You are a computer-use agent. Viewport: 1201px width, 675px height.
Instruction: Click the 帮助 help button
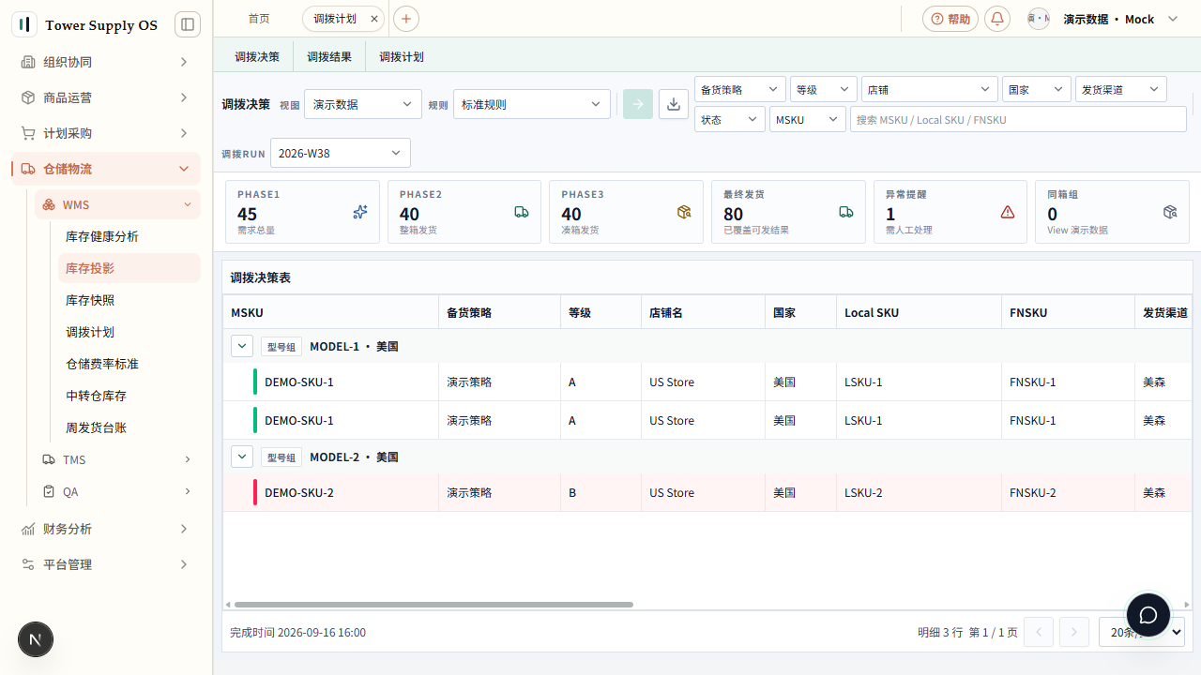click(x=950, y=19)
